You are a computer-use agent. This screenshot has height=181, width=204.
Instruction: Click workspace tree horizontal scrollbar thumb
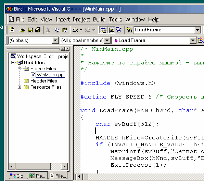click(33, 166)
